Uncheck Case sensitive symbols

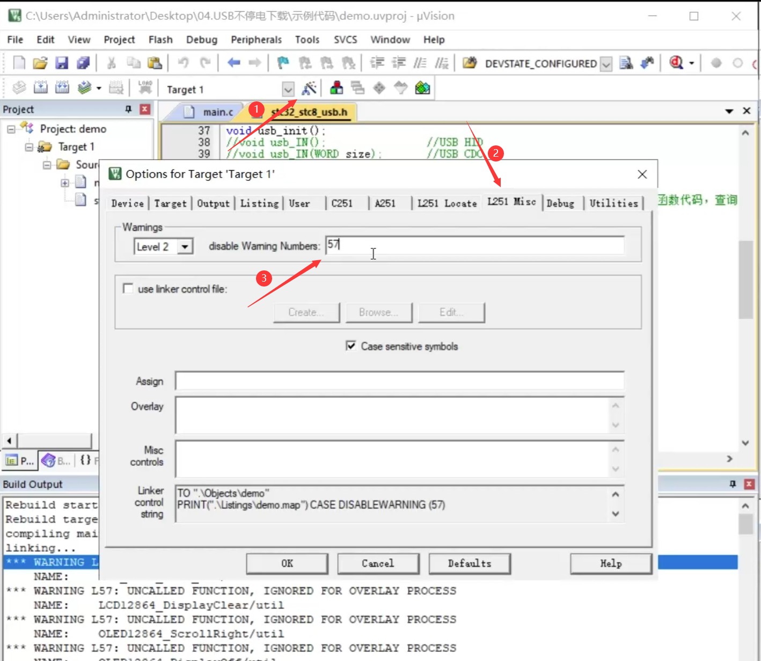(x=350, y=346)
